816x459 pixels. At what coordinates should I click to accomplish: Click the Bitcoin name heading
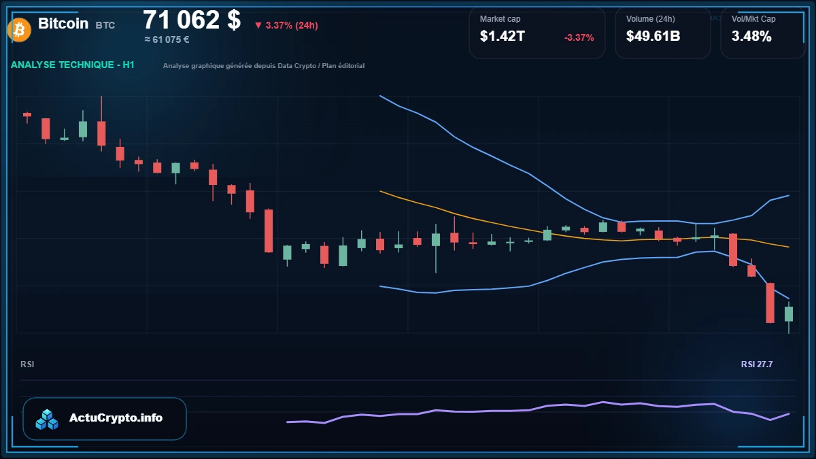[63, 23]
